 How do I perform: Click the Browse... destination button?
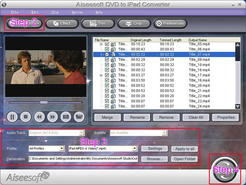click(x=154, y=159)
